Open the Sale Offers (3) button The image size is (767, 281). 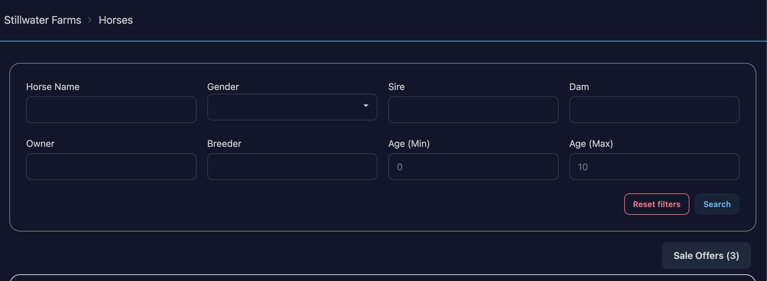pos(706,256)
